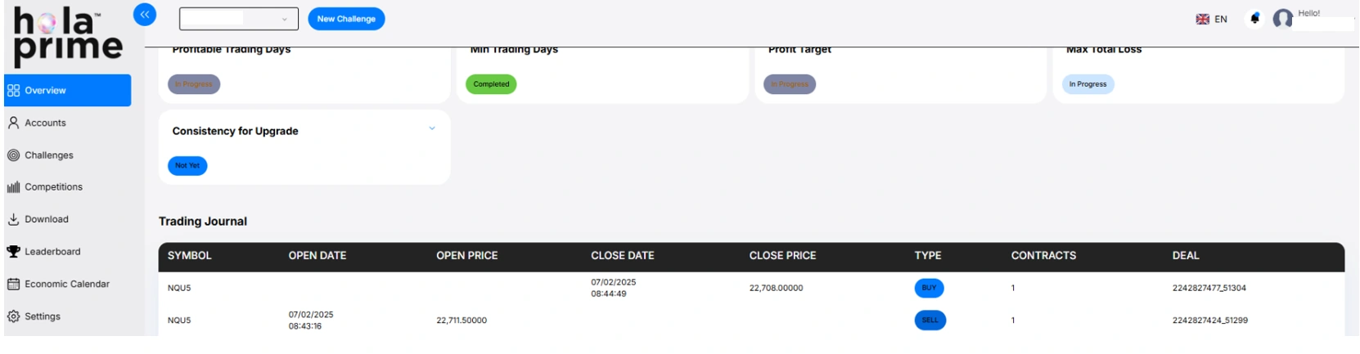Viewport: 1360px width, 354px height.
Task: Open the Economic Calendar menu item
Action: click(x=66, y=285)
